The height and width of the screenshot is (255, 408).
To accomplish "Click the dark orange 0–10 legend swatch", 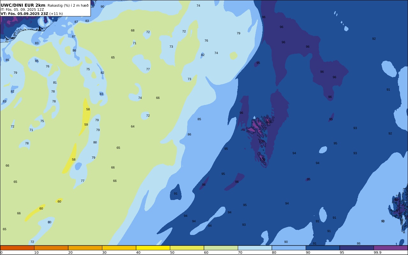I will tap(17, 248).
